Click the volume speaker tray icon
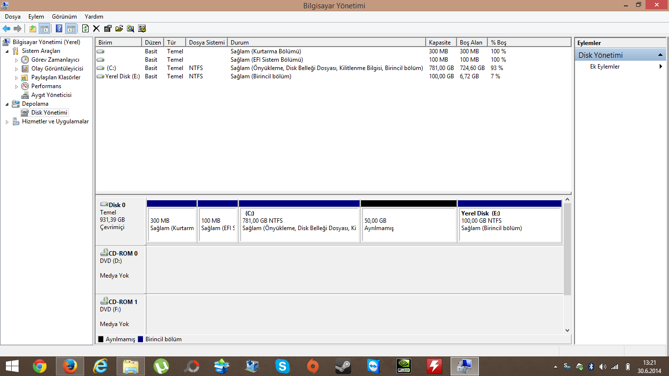The image size is (669, 376). [602, 367]
